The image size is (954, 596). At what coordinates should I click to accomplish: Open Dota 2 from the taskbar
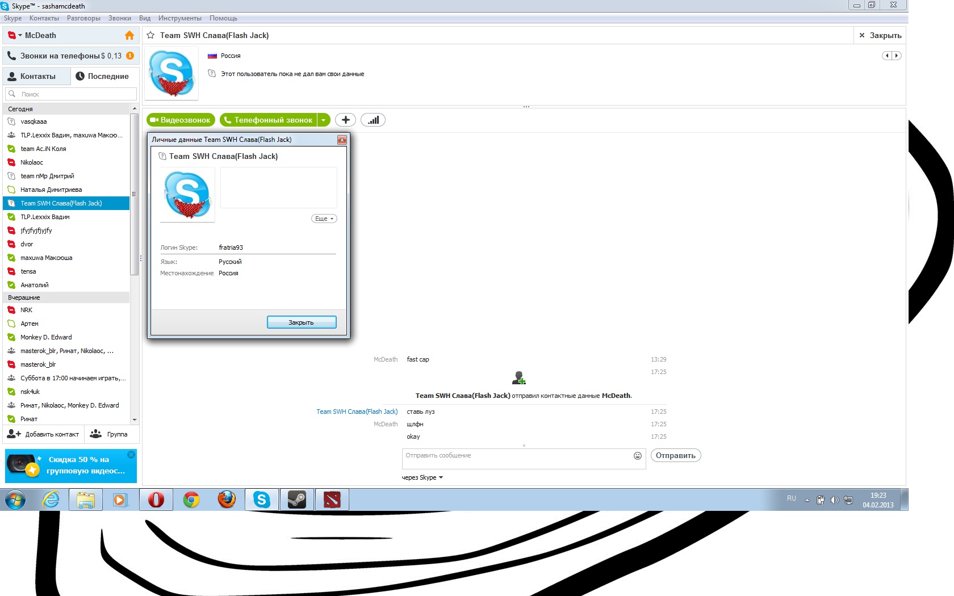(332, 500)
